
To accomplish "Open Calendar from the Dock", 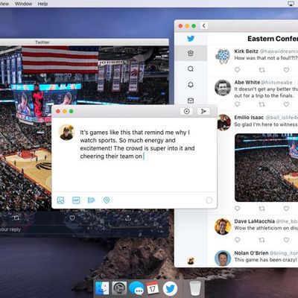I will [153, 288].
